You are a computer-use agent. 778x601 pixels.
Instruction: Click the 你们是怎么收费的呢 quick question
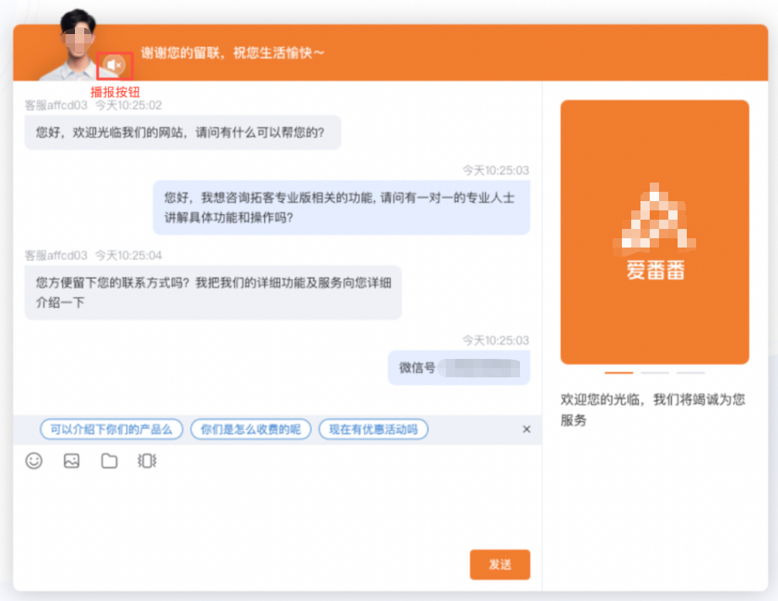pyautogui.click(x=250, y=429)
